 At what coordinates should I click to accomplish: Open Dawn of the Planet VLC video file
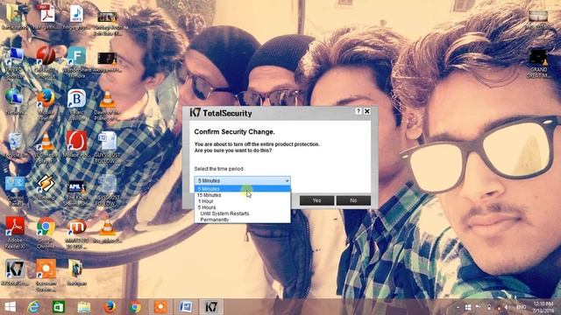click(x=107, y=105)
